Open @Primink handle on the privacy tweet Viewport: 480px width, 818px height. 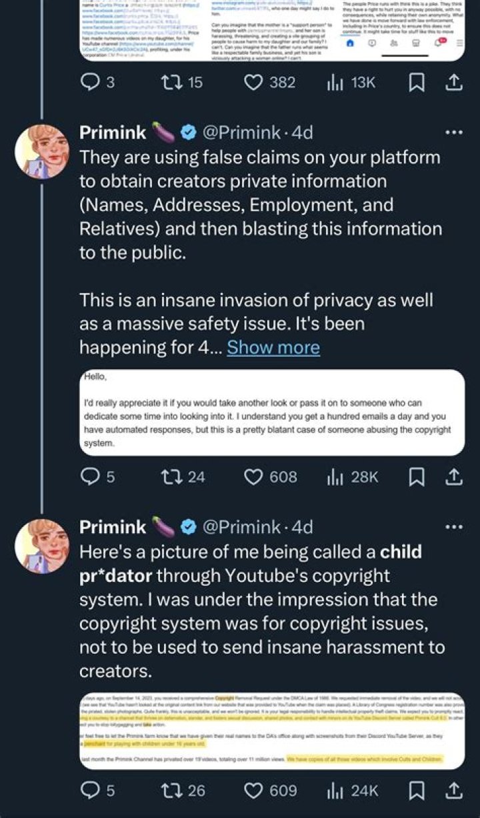coord(240,133)
